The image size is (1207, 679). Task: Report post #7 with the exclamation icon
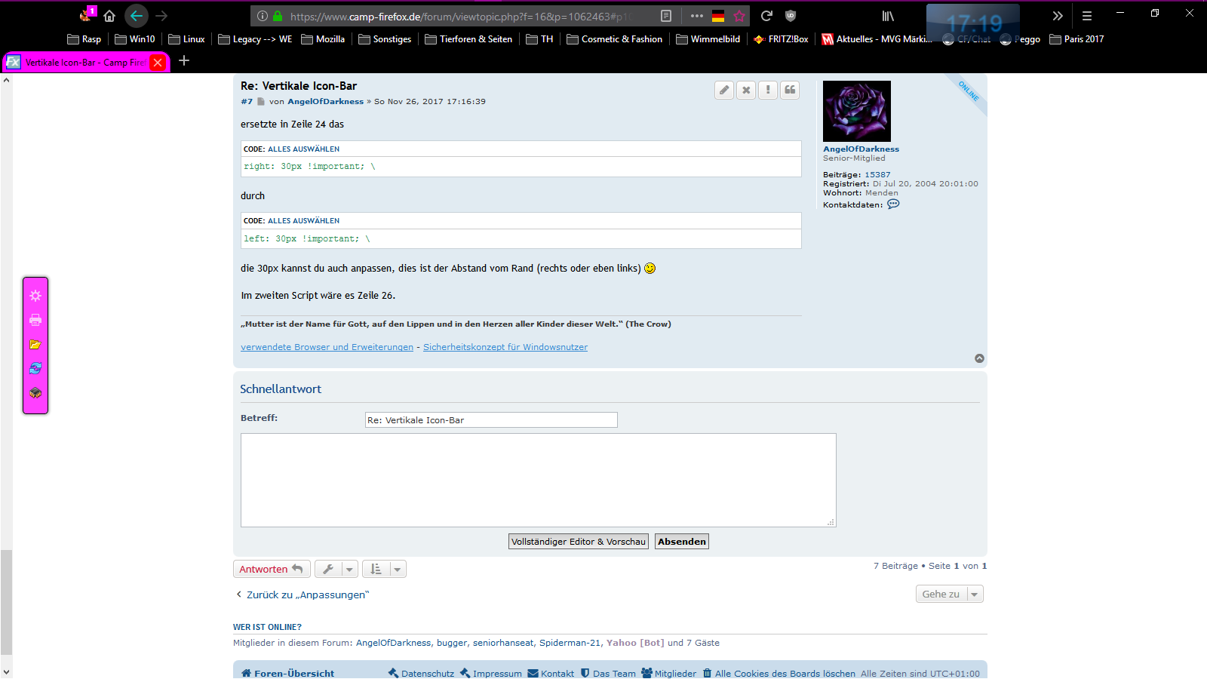(x=768, y=91)
